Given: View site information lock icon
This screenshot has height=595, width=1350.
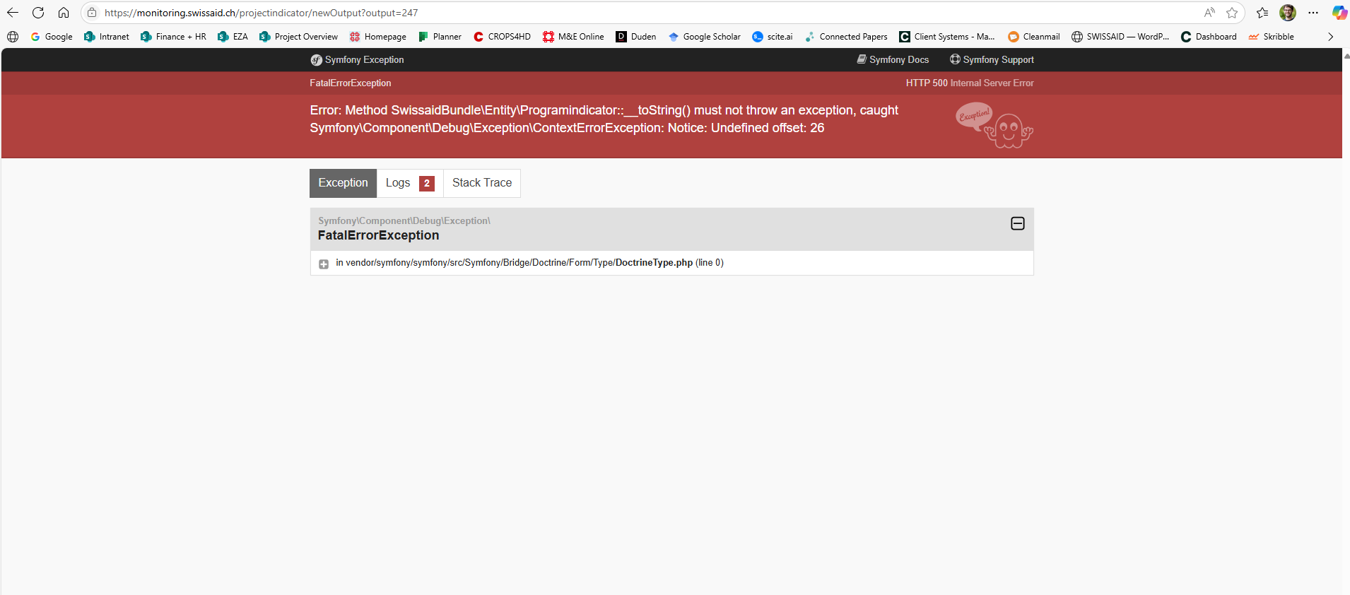Looking at the screenshot, I should (x=92, y=13).
